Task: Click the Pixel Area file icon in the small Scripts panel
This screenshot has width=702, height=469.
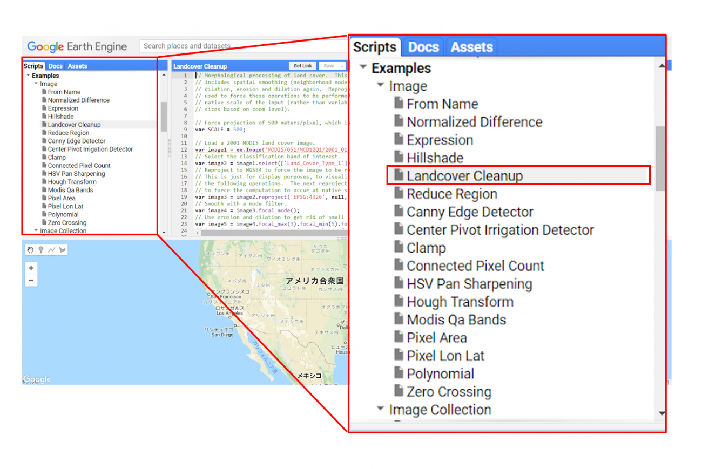Action: [44, 198]
